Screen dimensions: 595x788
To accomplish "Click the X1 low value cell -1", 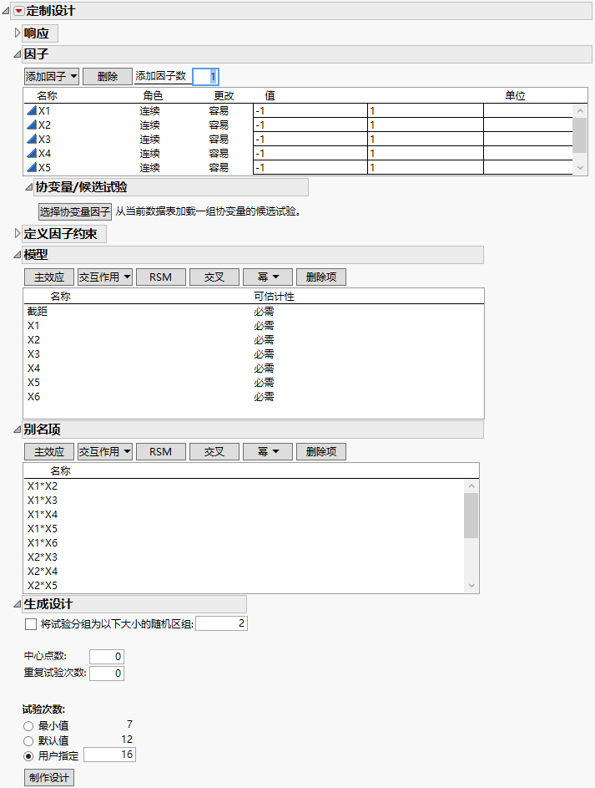I will point(310,110).
